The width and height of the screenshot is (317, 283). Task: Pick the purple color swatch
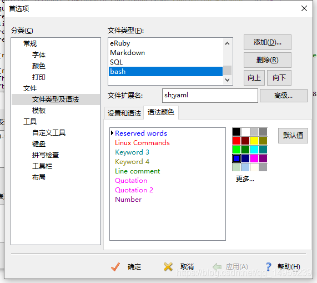[x=263, y=158]
